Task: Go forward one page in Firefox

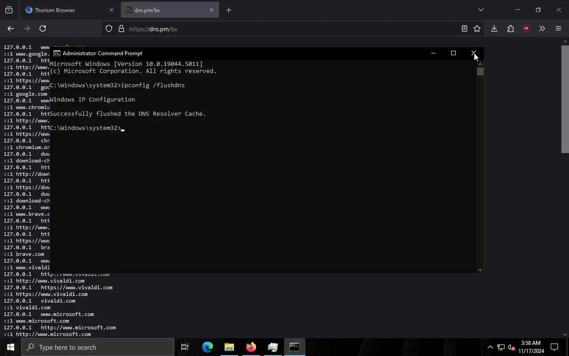Action: tap(27, 28)
